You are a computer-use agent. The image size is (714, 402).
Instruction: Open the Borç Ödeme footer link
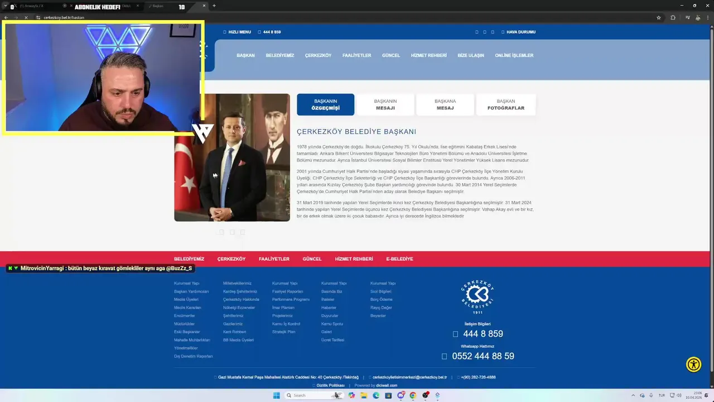click(382, 299)
